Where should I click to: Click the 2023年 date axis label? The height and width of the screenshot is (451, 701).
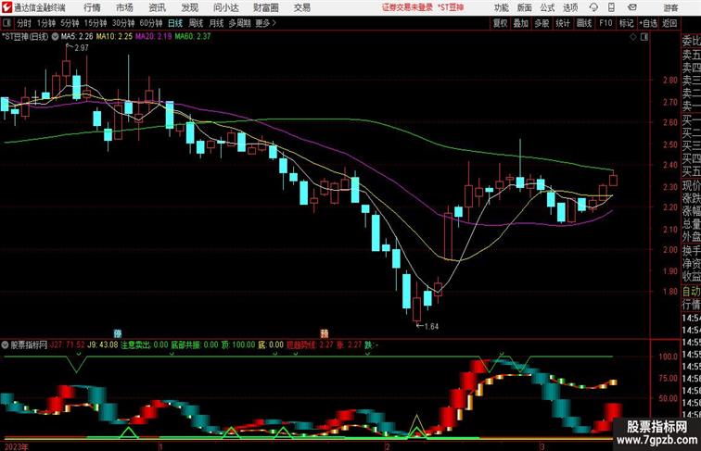pos(16,446)
